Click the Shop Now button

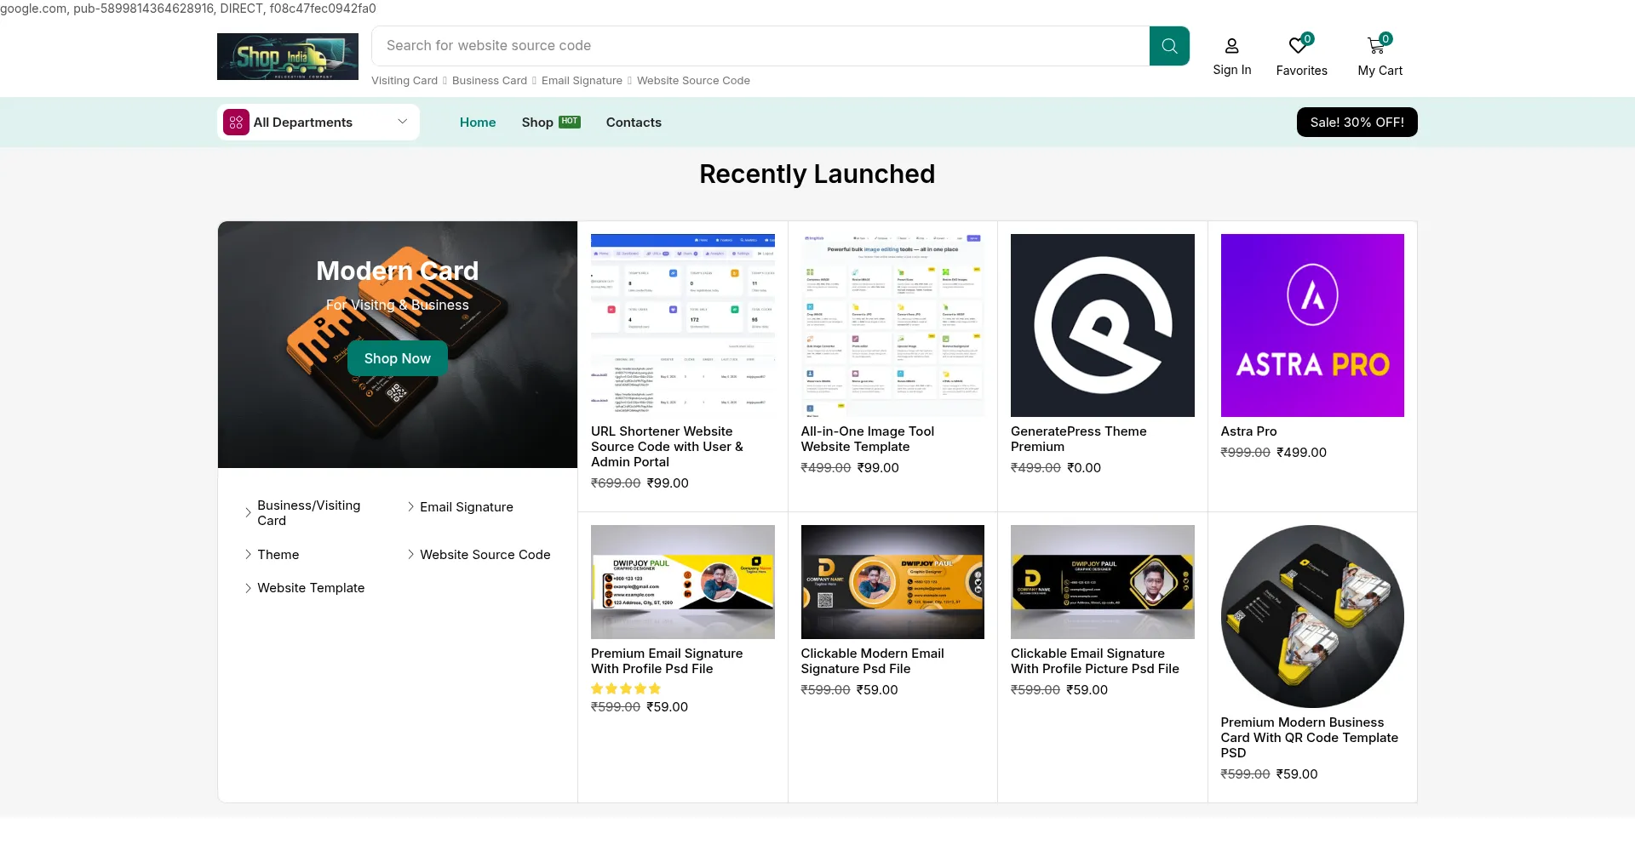tap(397, 358)
